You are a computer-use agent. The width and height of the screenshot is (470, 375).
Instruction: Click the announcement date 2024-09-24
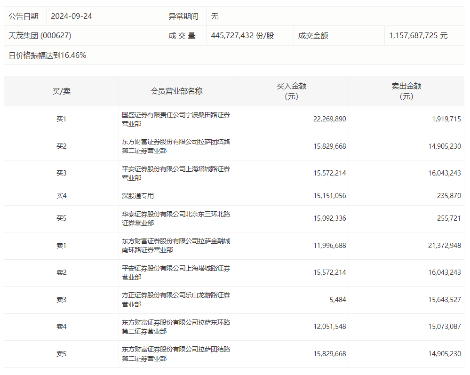72,16
